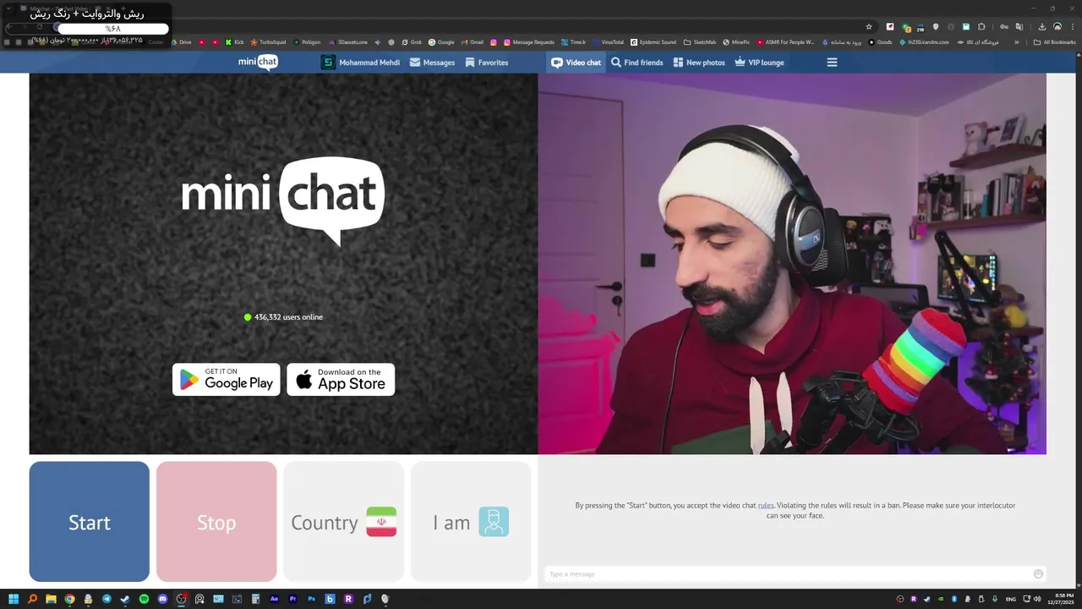Image resolution: width=1082 pixels, height=609 pixels.
Task: Open After Effects from taskbar
Action: pyautogui.click(x=274, y=599)
